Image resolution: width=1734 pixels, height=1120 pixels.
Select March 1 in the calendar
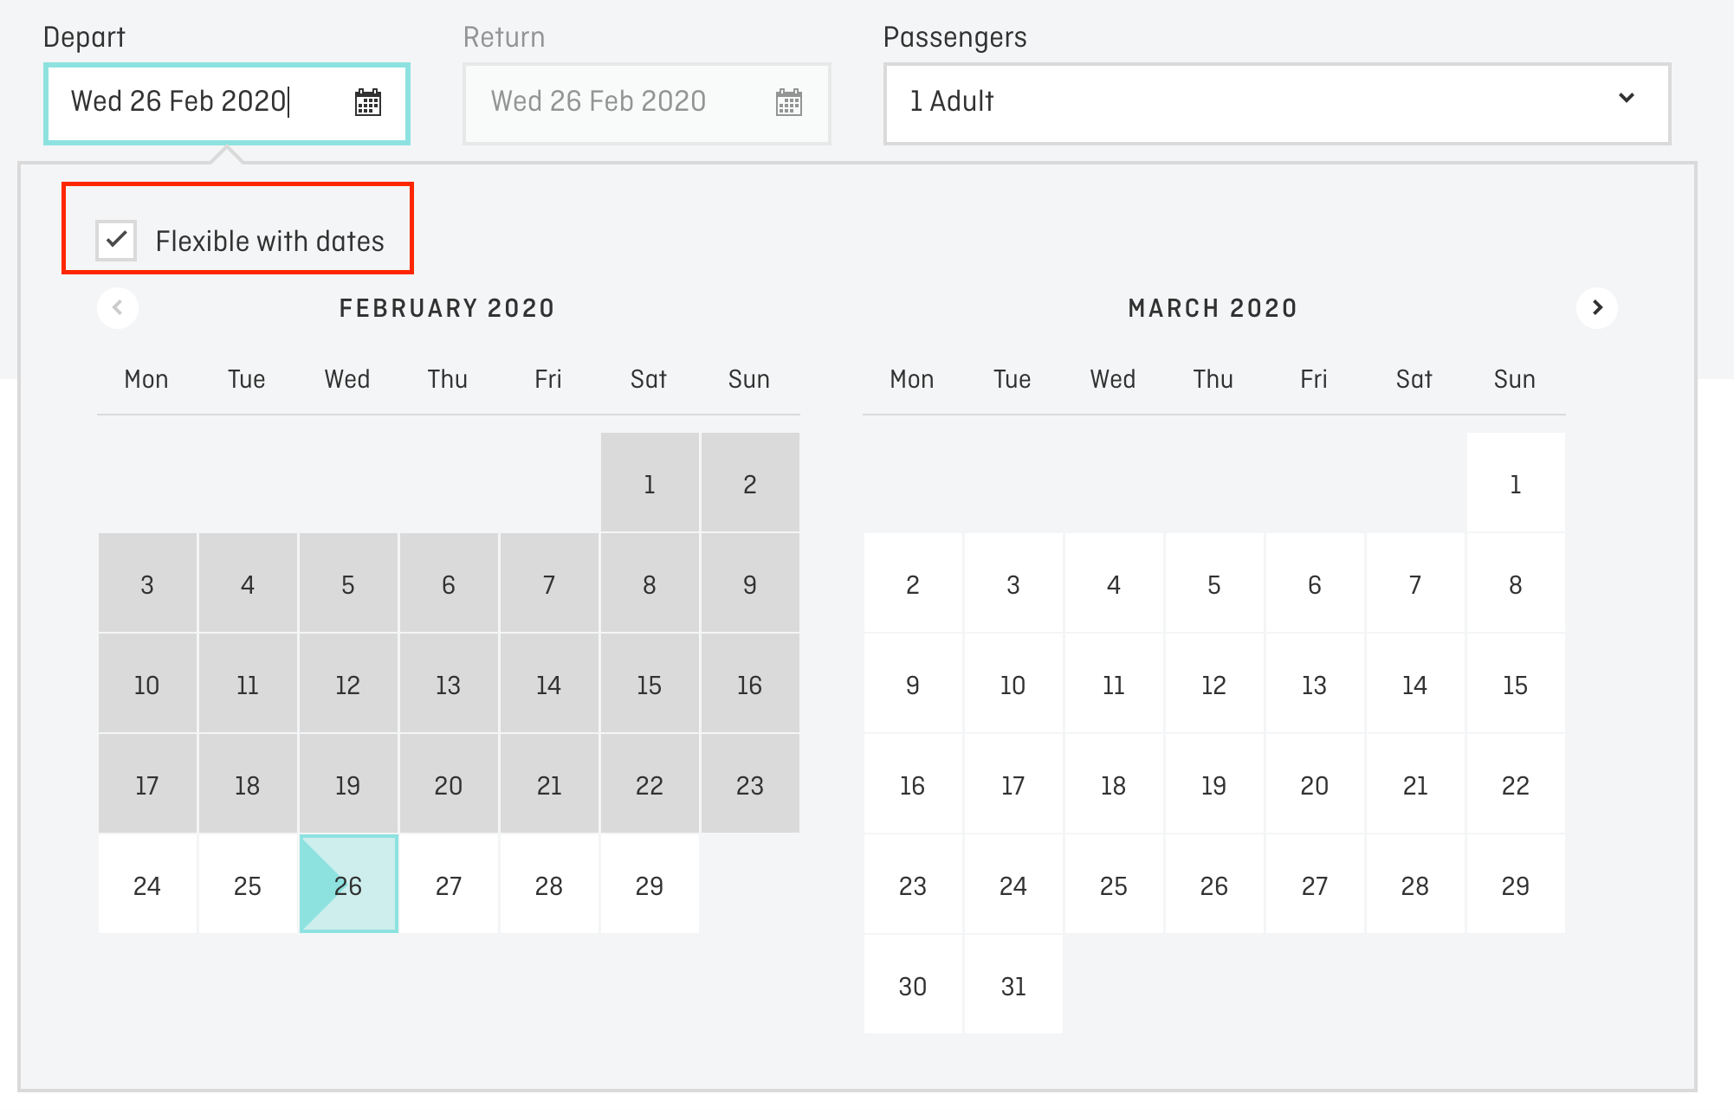[x=1515, y=483]
